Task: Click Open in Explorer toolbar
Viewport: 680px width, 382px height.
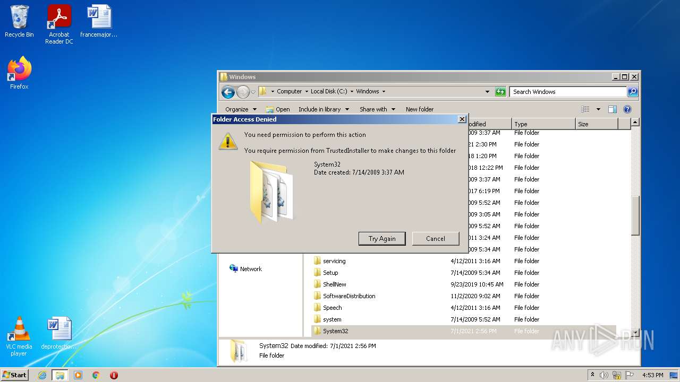Action: click(278, 109)
